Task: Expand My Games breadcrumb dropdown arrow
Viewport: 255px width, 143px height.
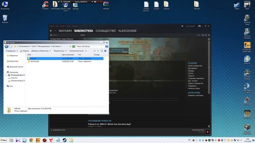Action: (61, 46)
